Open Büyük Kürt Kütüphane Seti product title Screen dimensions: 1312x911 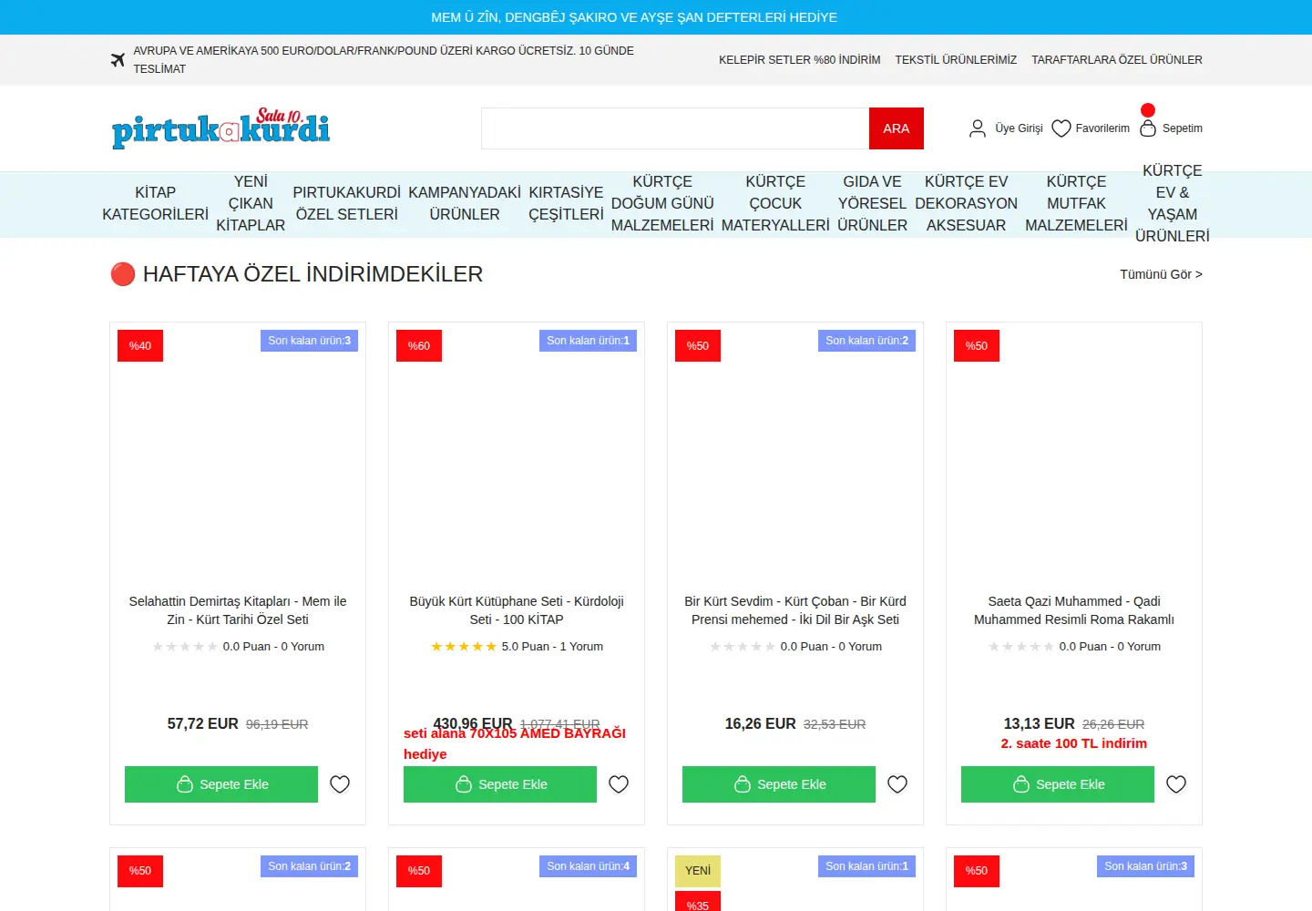coord(517,610)
